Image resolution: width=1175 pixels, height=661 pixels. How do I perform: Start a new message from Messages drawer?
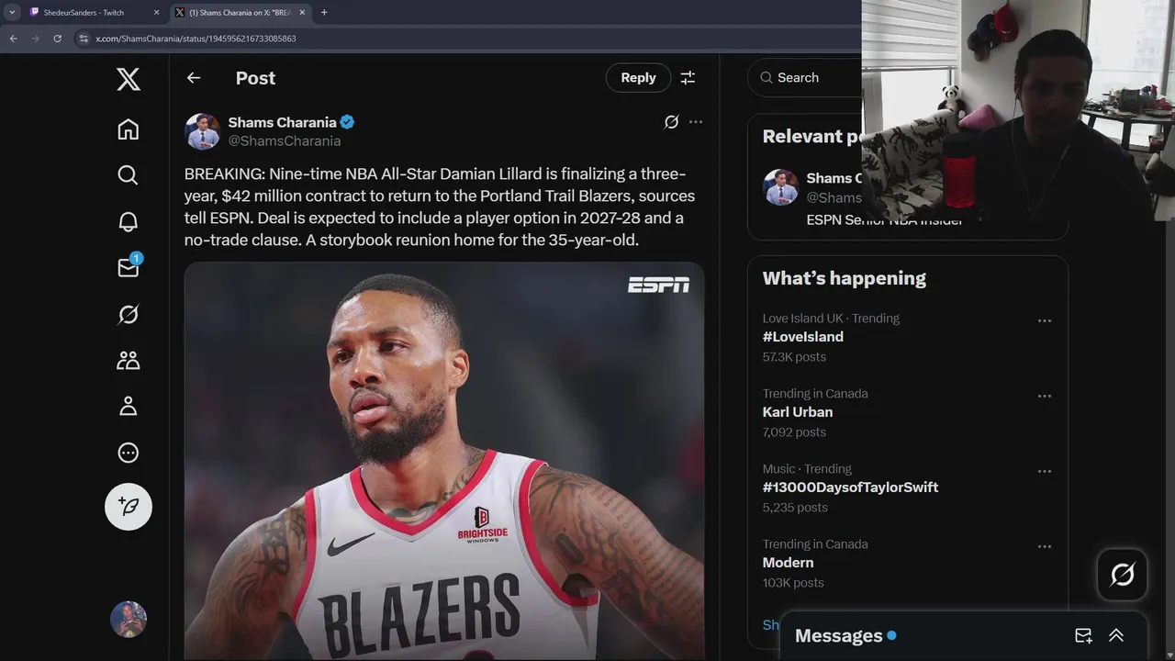pos(1083,635)
